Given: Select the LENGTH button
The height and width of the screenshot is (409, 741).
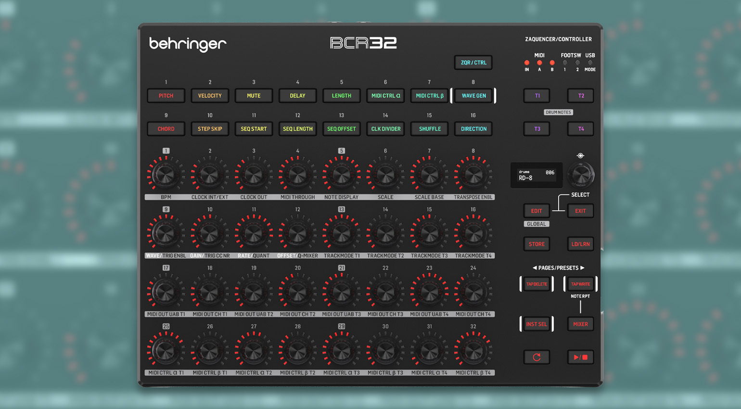Looking at the screenshot, I should click(341, 96).
